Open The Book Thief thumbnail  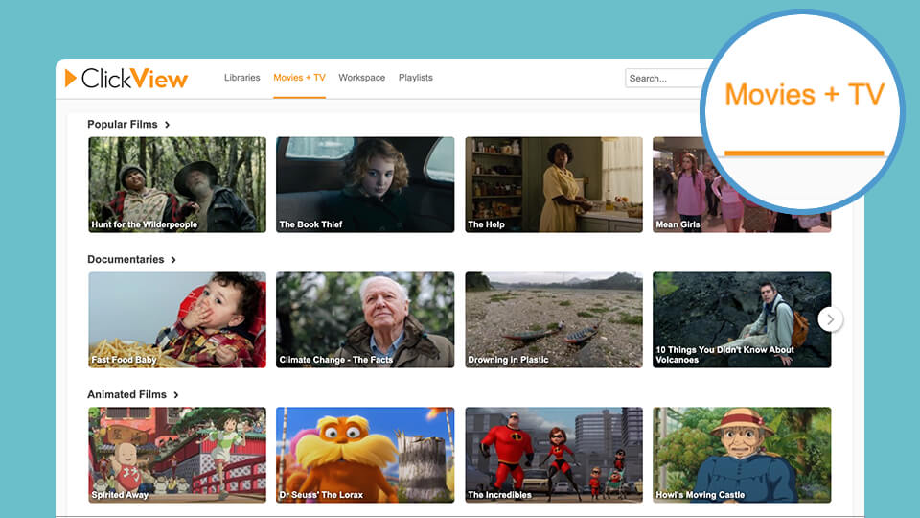(x=365, y=184)
